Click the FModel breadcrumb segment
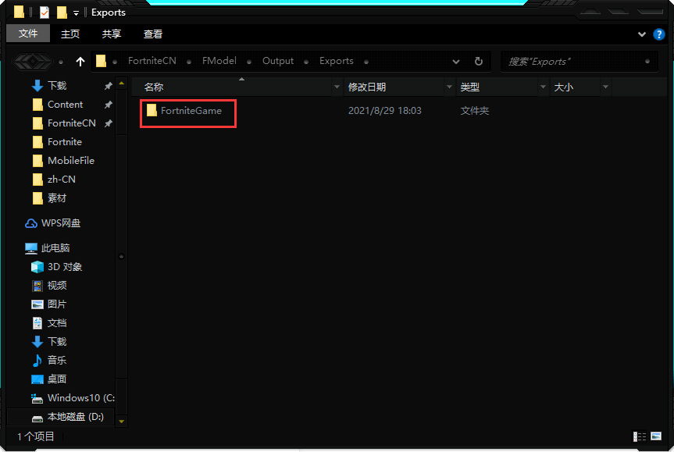This screenshot has width=674, height=452. tap(219, 61)
